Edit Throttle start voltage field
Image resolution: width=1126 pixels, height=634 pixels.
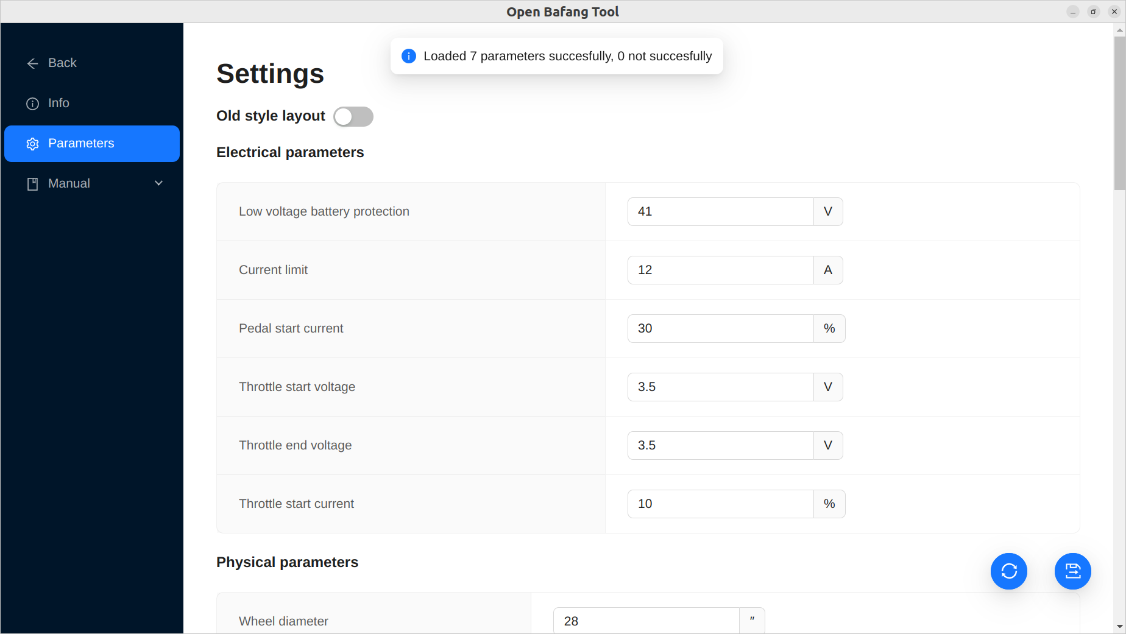721,387
